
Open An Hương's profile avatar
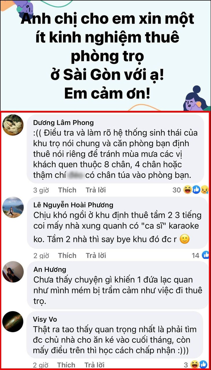(13, 272)
